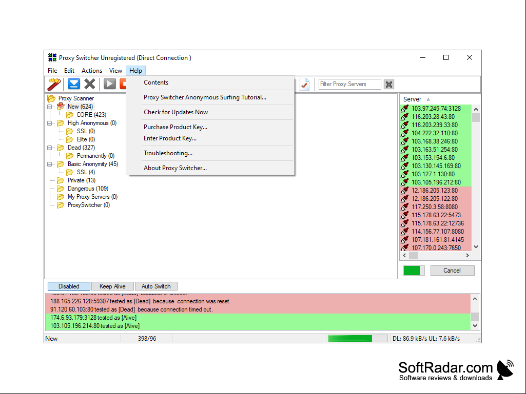Start the proxy test with the play icon

tap(110, 84)
